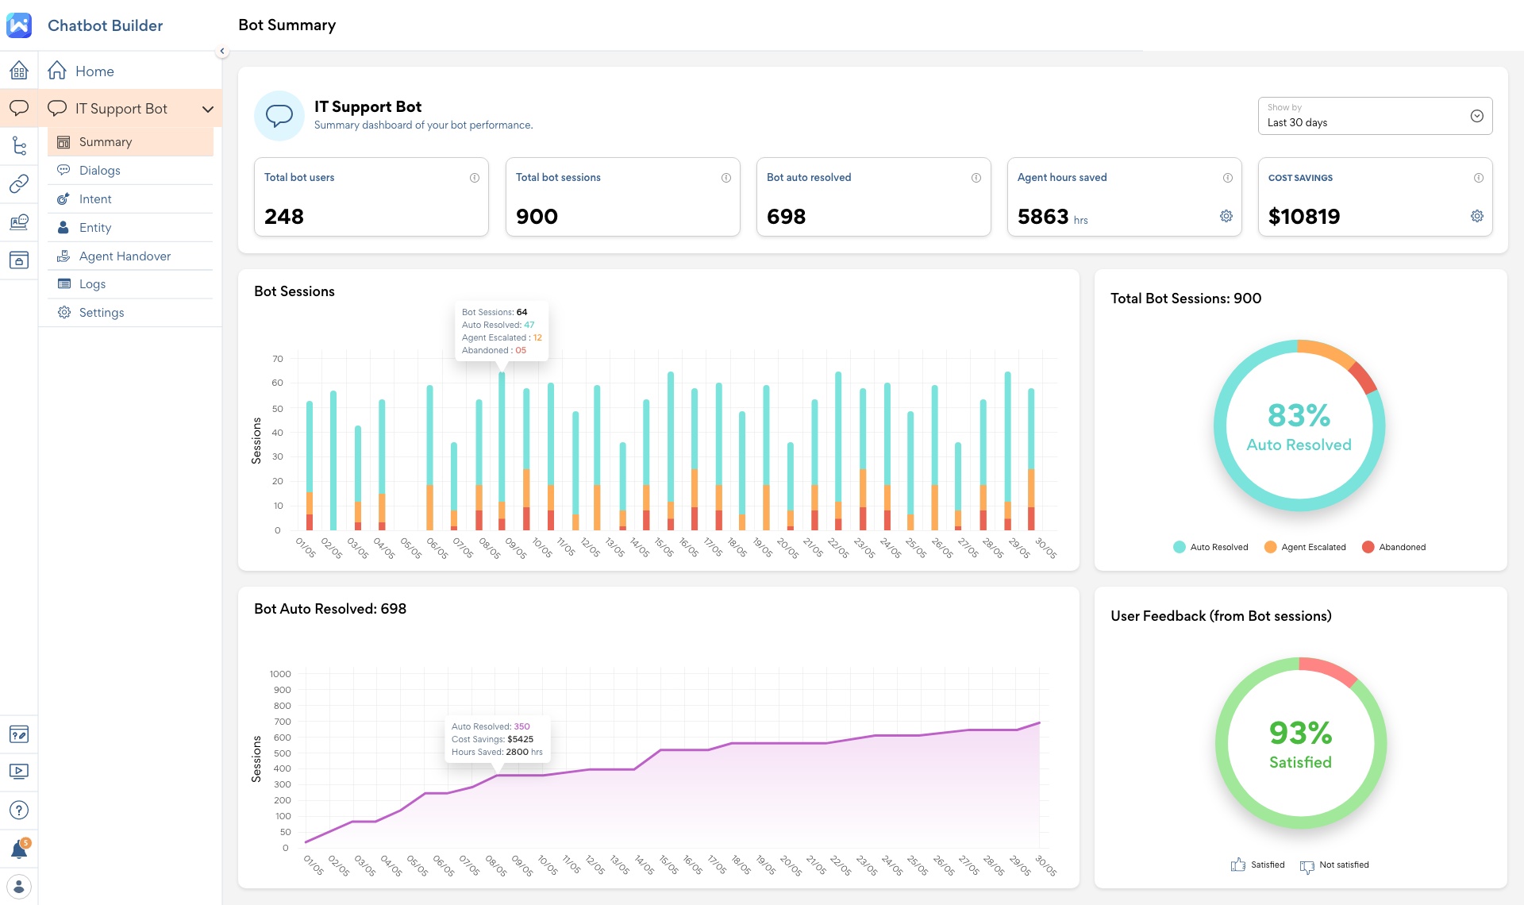
Task: Select Summary in the IT Support Bot menu
Action: (x=104, y=141)
